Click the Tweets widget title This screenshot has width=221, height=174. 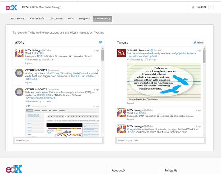pyautogui.click(x=122, y=43)
